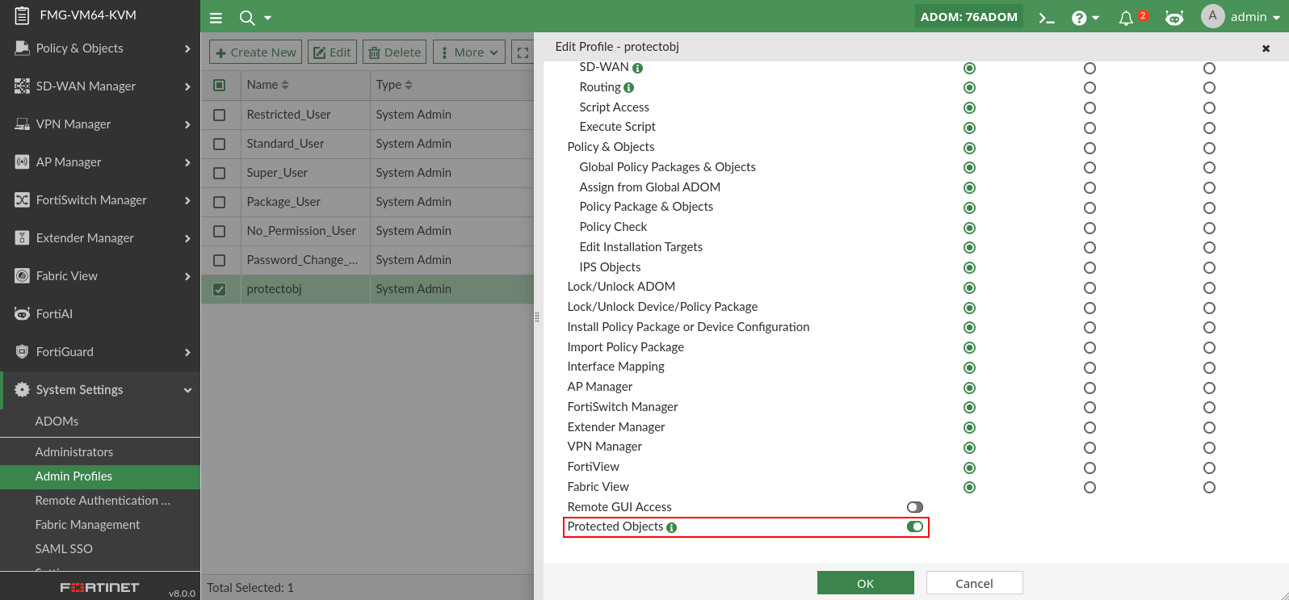Open the FortiAI assistant icon in header

click(1174, 18)
